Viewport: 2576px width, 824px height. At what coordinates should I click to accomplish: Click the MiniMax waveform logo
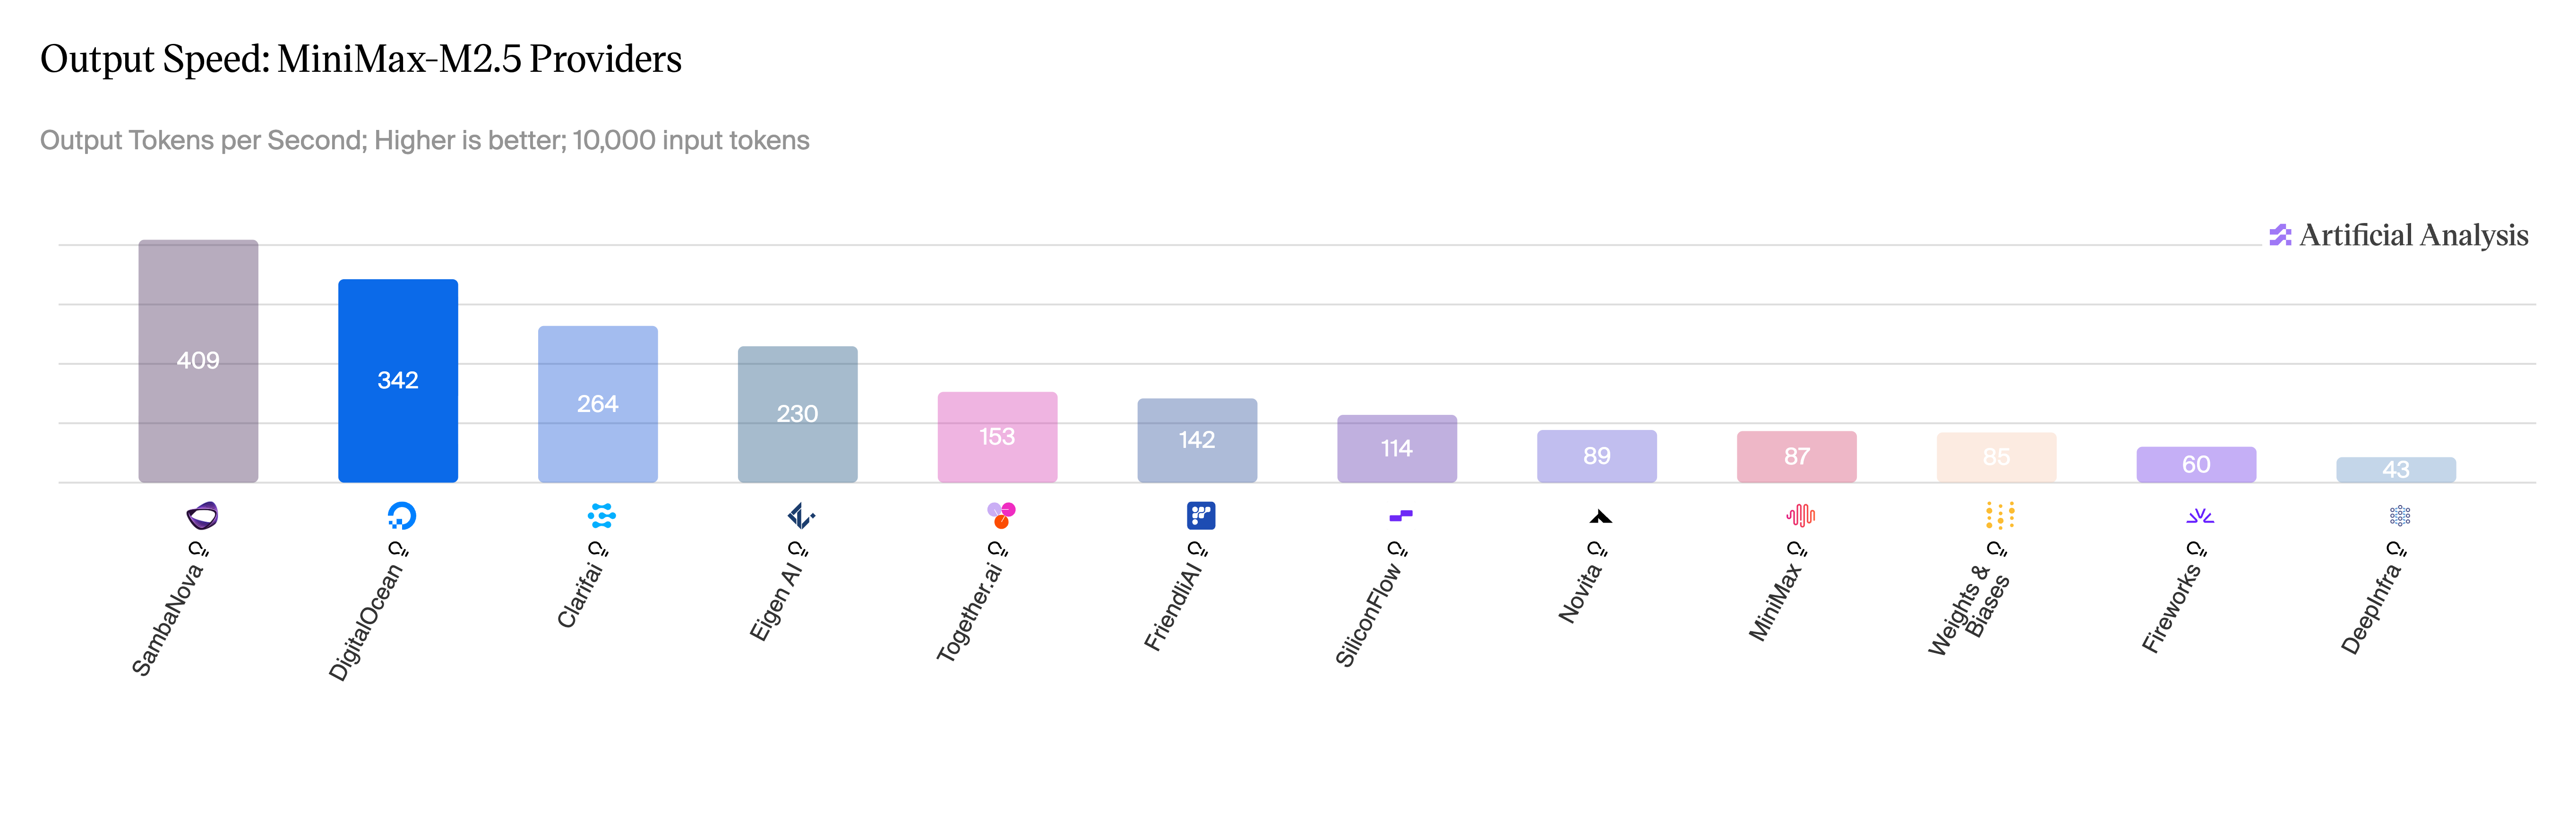[1800, 515]
